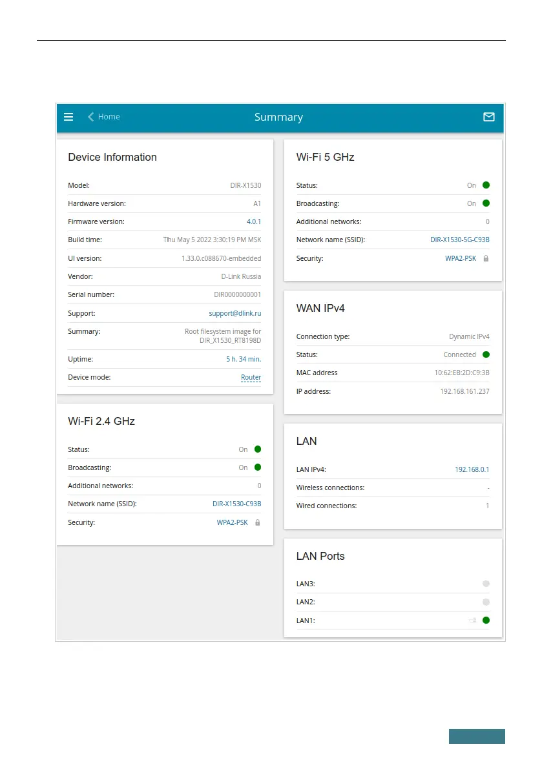Click the LAN1 connected device icon
The width and height of the screenshot is (542, 769).
[473, 620]
